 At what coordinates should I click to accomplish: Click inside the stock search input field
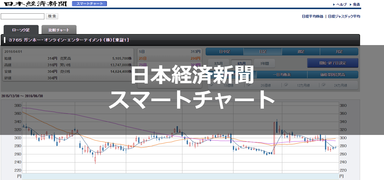22,16
